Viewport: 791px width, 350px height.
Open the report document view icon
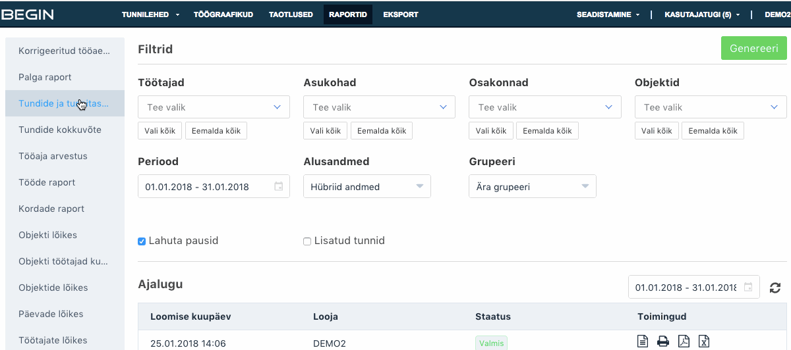(642, 341)
